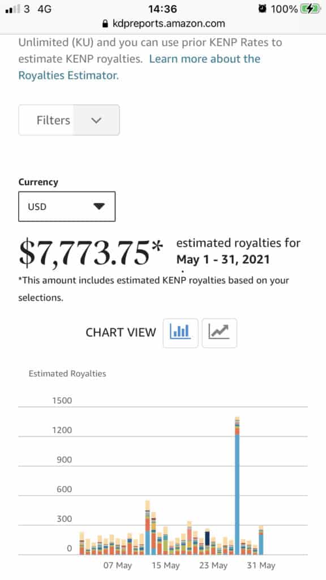The height and width of the screenshot is (580, 326).
Task: Tap the 31 May axis label
Action: coord(261,566)
